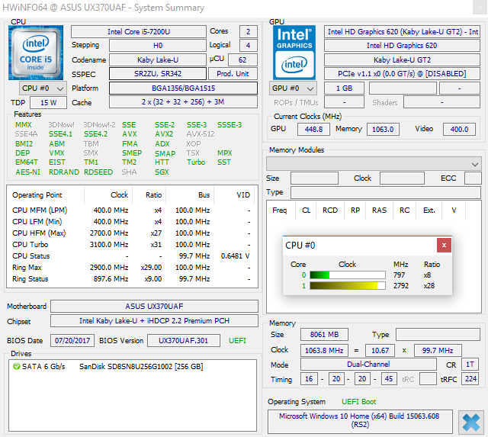The width and height of the screenshot is (488, 437).
Task: Click the Logical processors count field
Action: 249,46
